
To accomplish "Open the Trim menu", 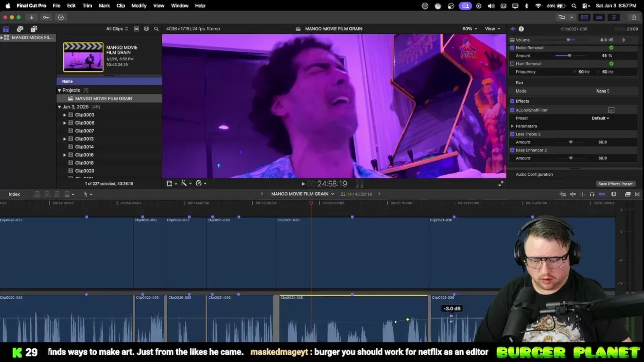I will click(x=87, y=6).
